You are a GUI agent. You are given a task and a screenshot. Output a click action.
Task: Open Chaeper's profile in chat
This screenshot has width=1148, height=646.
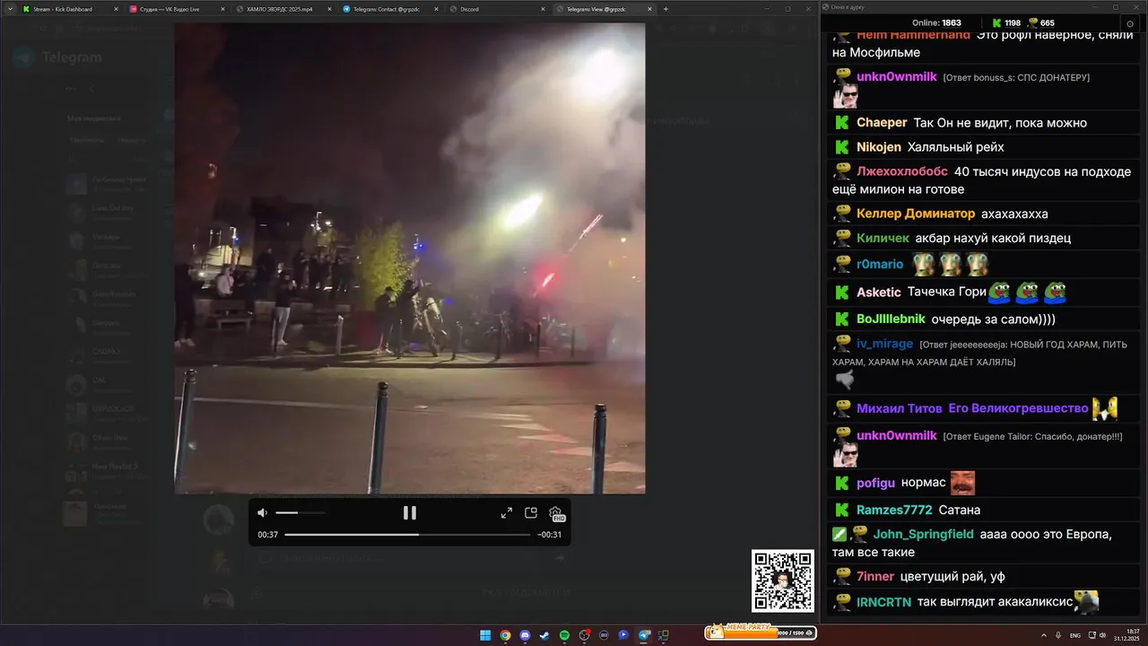882,123
